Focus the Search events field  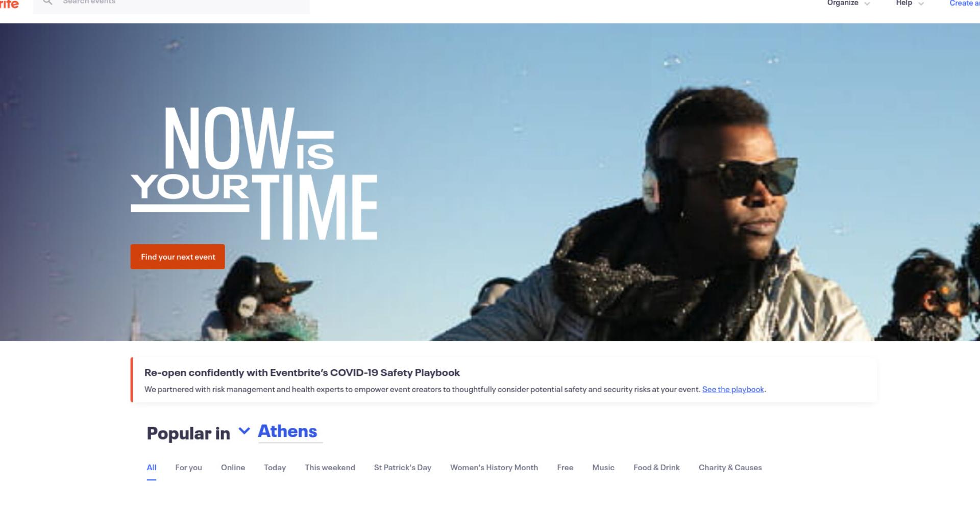(171, 4)
